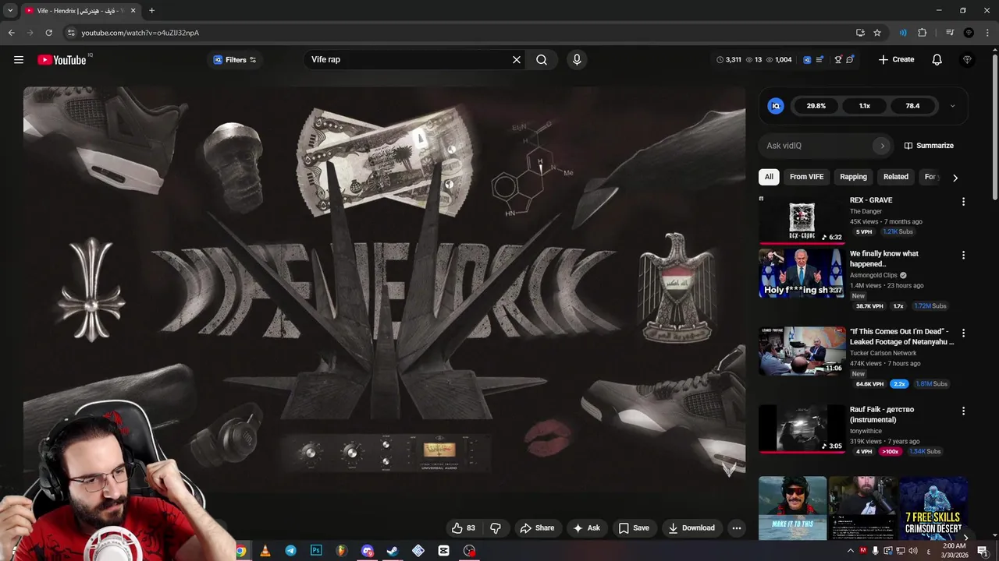
Task: Open more actions three-dot menu below video
Action: click(x=736, y=528)
